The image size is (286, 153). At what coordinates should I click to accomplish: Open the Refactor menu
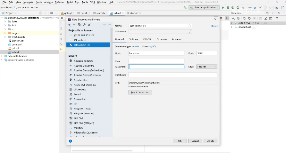point(60,2)
